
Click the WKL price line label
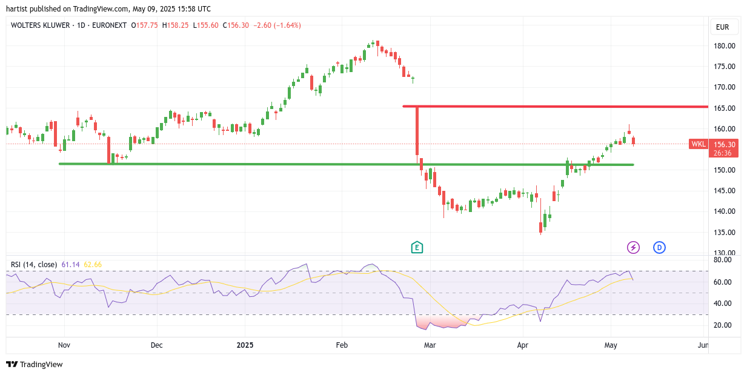(699, 144)
